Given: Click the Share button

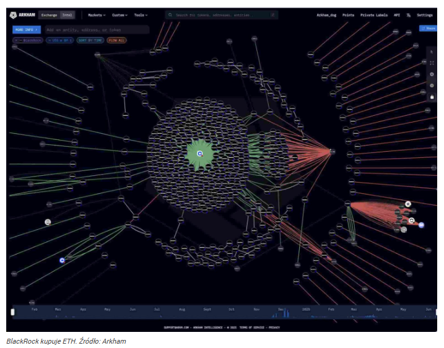Looking at the screenshot, I should [428, 28].
